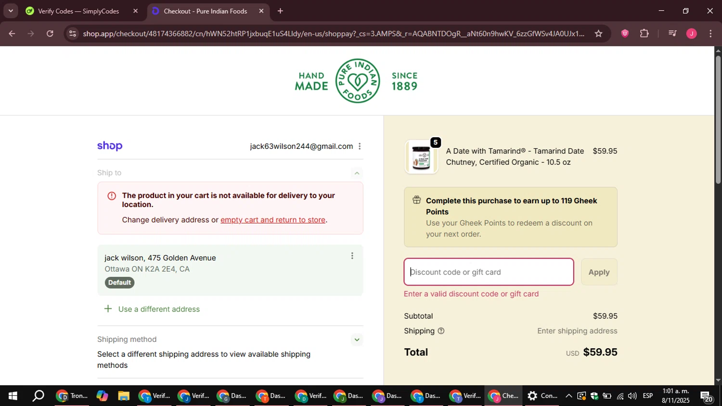Open the notification center icon
Viewport: 722px width, 406px height.
pos(707,396)
